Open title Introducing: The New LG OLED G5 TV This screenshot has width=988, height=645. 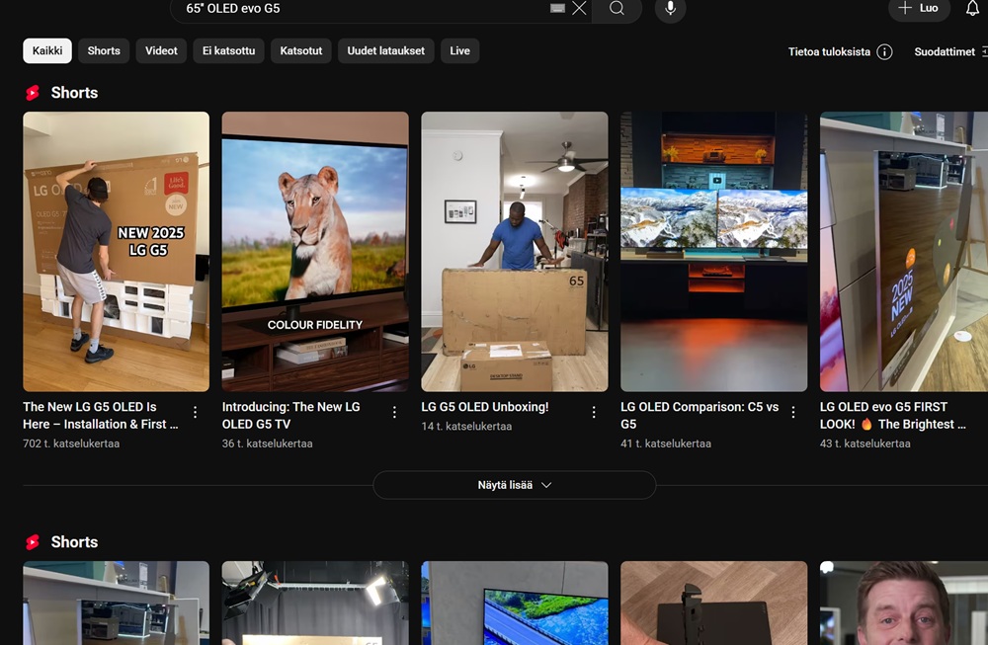pos(291,415)
